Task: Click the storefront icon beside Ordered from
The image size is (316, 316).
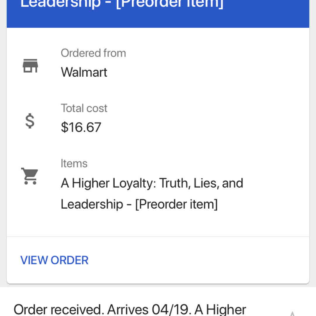Action: tap(30, 66)
